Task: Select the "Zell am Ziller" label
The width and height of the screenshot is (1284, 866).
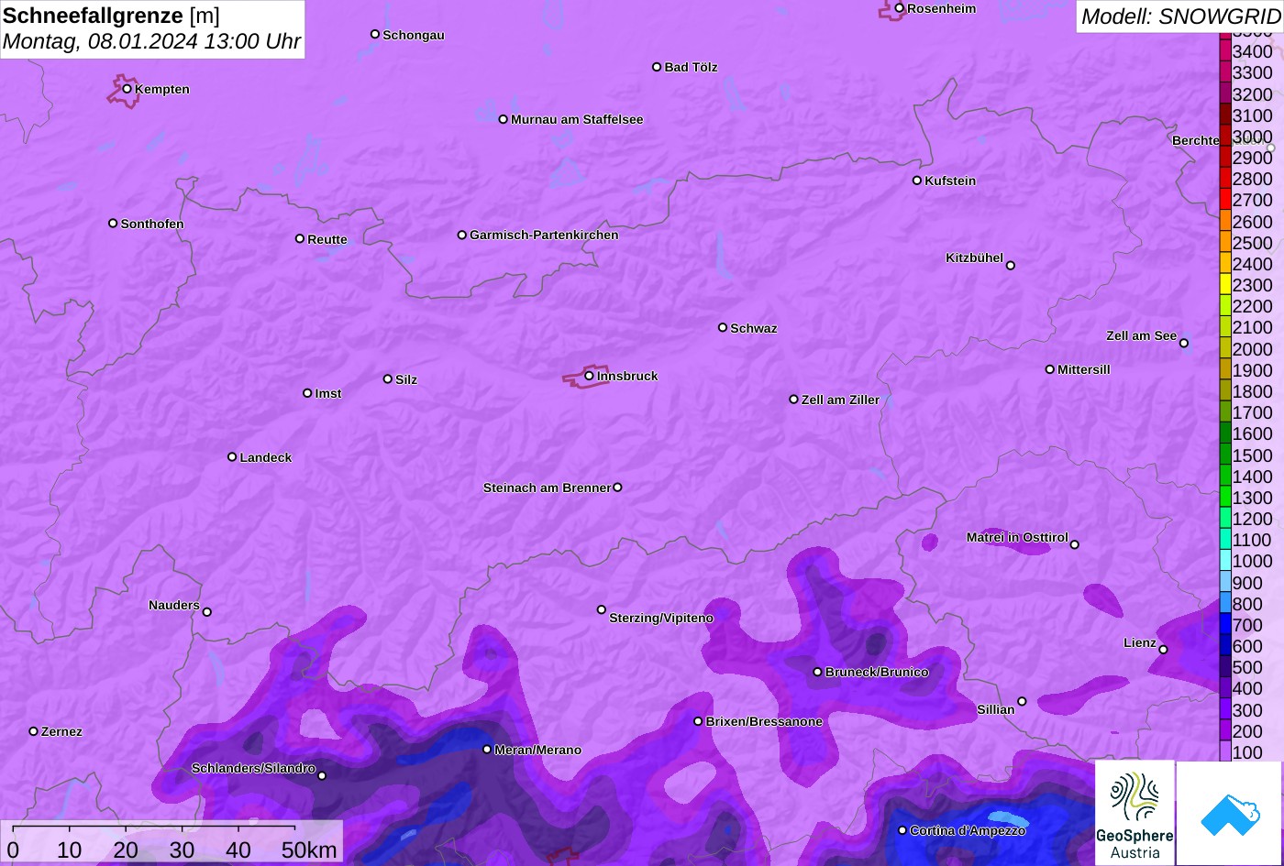Action: click(840, 400)
